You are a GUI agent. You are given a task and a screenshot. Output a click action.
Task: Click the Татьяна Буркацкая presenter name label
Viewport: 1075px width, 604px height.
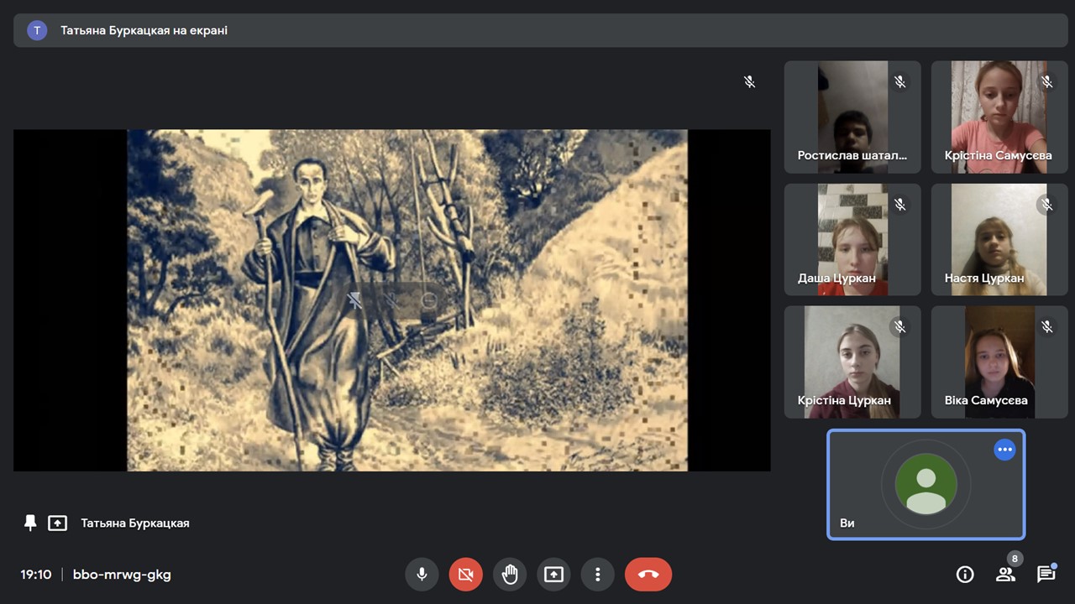click(135, 523)
